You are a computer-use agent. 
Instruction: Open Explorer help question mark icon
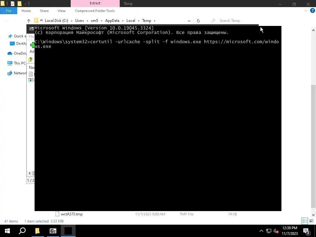tap(312, 11)
